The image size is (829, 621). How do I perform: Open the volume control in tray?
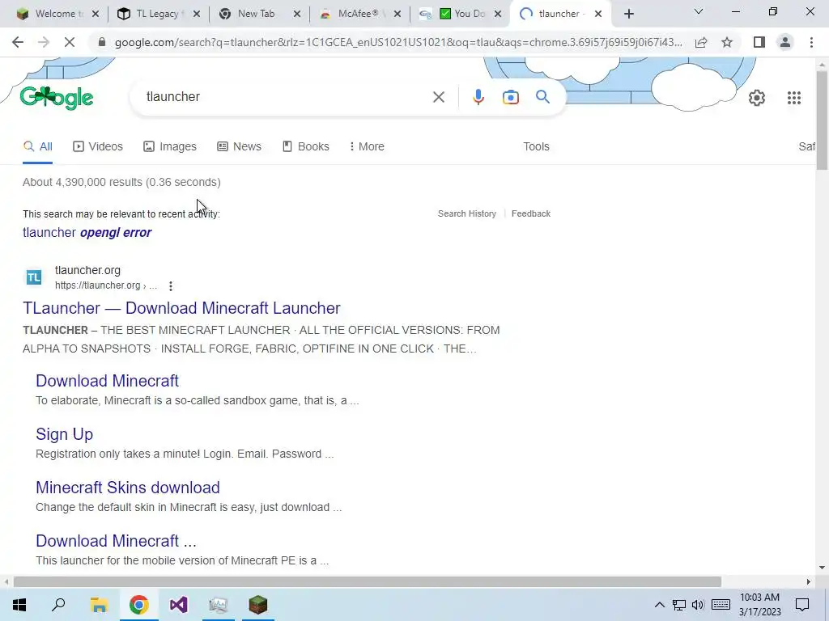click(698, 605)
